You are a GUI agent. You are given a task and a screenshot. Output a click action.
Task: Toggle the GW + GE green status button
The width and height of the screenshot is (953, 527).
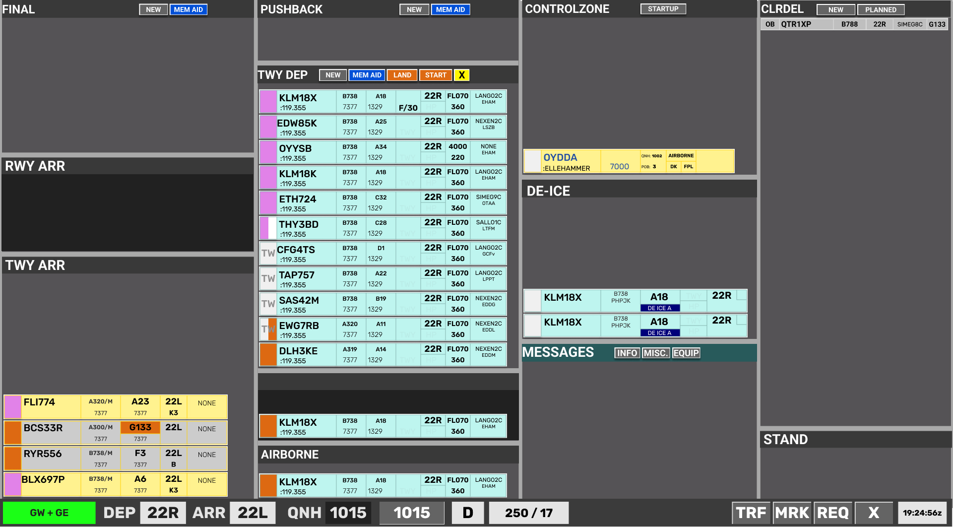tap(49, 513)
